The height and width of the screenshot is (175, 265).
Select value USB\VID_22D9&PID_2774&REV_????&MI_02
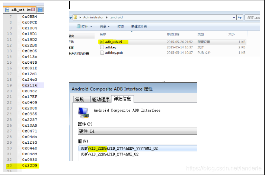point(138,148)
